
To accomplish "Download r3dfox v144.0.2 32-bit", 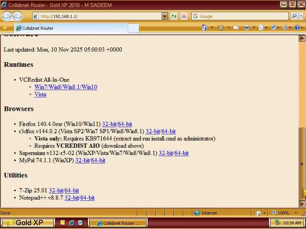I will pyautogui.click(x=153, y=131).
